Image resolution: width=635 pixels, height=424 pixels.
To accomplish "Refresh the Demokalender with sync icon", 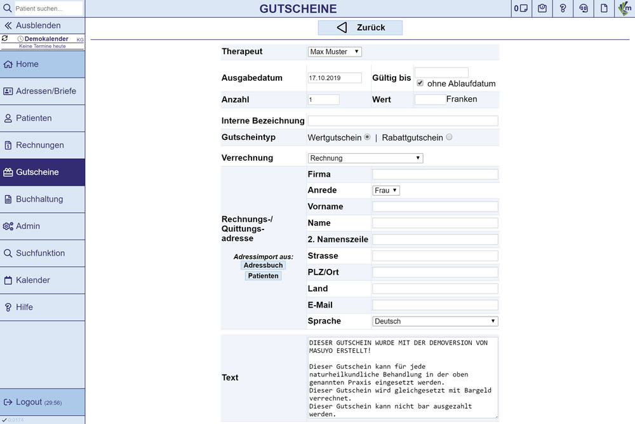I will 5,39.
